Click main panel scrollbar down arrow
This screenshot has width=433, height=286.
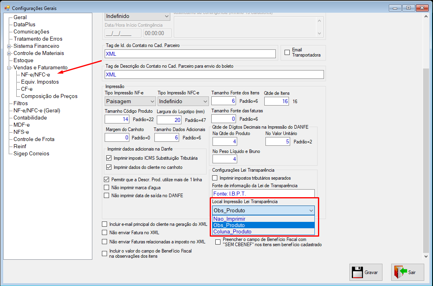coord(426,256)
